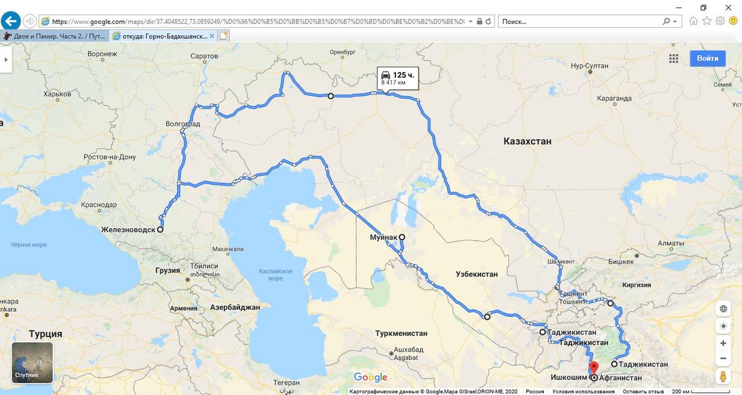Toggle the Спутник satellite layer thumbnail

[32, 363]
